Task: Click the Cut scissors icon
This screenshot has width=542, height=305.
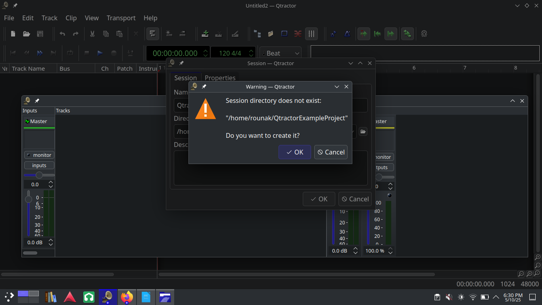Action: click(92, 34)
